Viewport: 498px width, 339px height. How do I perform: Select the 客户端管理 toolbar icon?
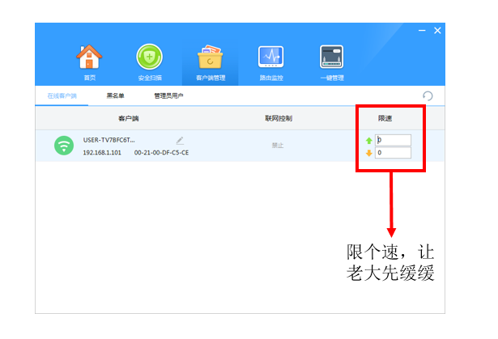tap(211, 58)
